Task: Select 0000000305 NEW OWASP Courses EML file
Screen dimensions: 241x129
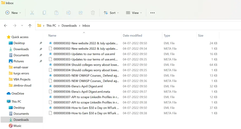Action: tap(86, 75)
